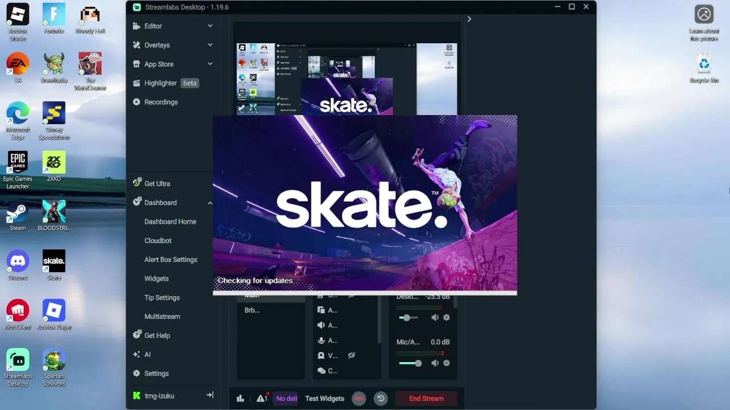Open Dashboard Home link
Screen dimensions: 730x410
click(x=170, y=222)
